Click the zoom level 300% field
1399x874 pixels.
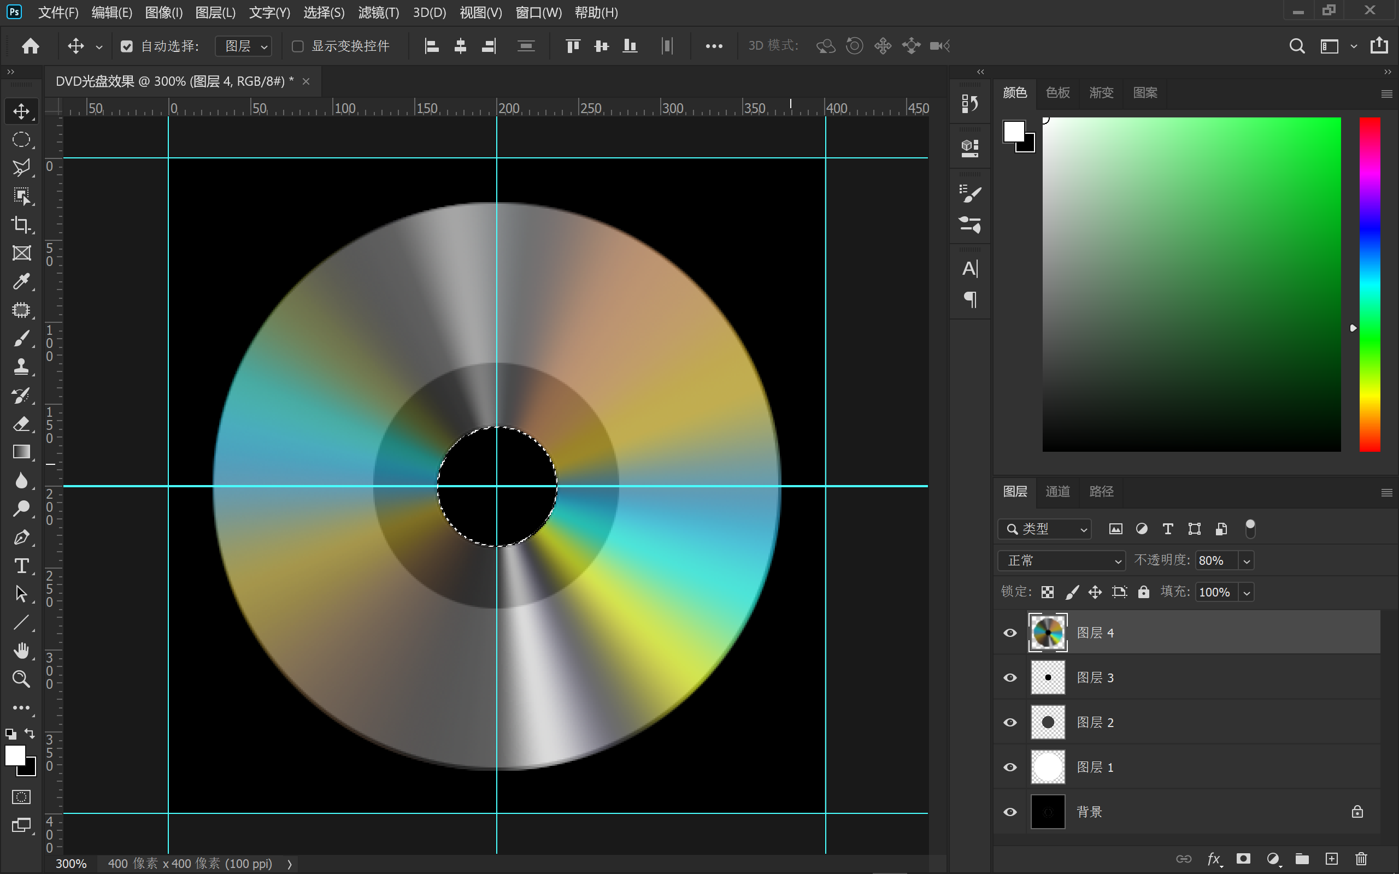pyautogui.click(x=70, y=864)
